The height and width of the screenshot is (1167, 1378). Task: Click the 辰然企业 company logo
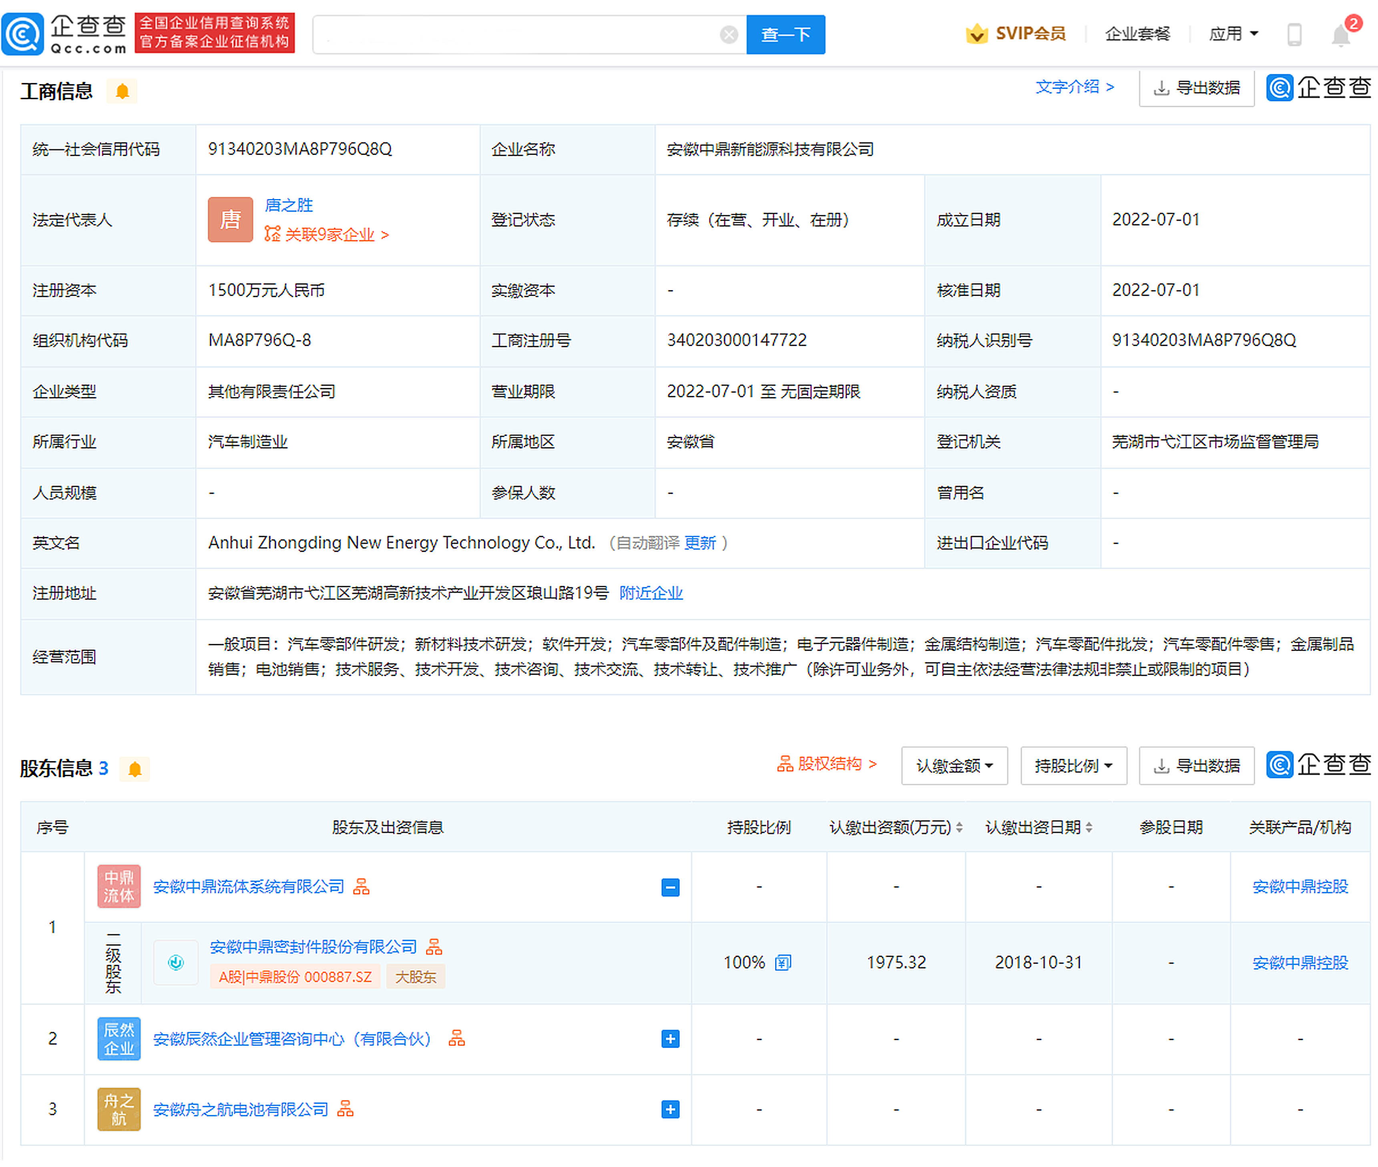point(119,1038)
